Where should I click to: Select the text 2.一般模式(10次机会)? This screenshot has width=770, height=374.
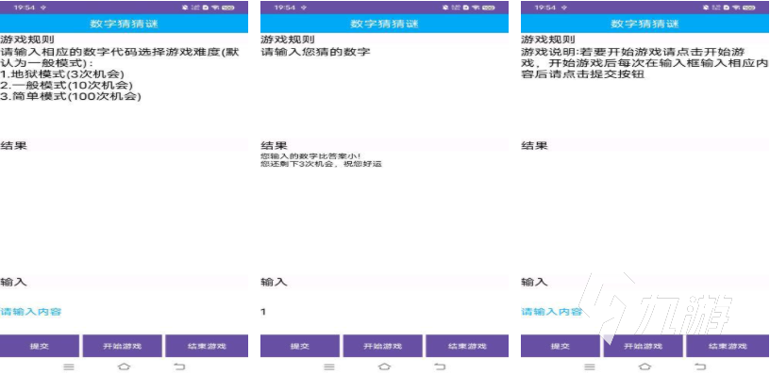point(66,86)
